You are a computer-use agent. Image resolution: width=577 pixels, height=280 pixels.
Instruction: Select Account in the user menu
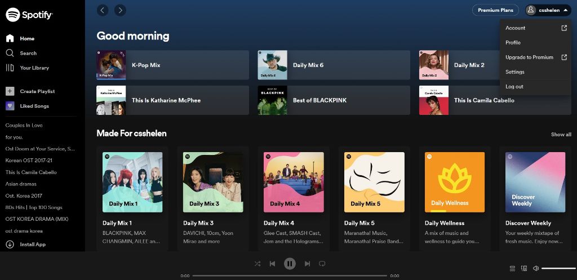535,28
